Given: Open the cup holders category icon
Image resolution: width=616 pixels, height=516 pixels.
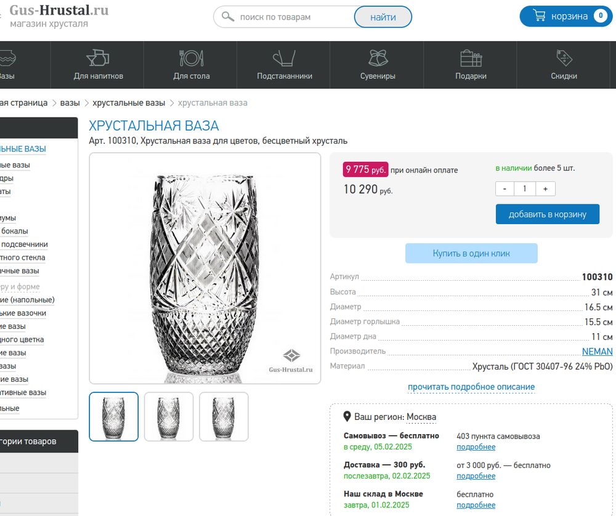Looking at the screenshot, I should (284, 58).
